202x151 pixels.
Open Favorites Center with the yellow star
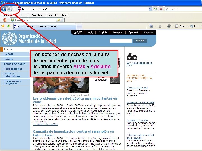(x=3, y=26)
